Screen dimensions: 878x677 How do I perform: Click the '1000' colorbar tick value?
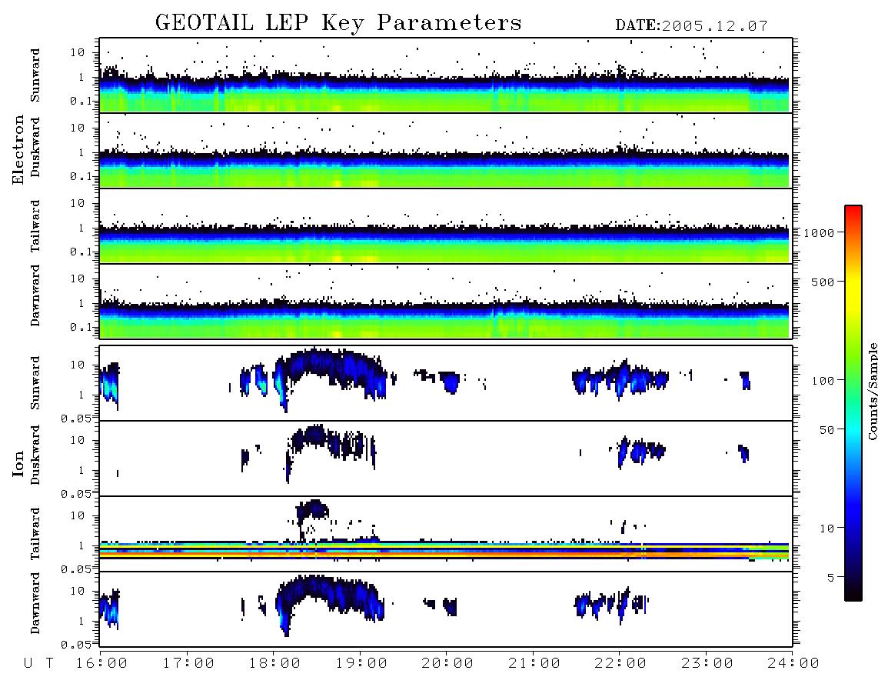coord(819,233)
